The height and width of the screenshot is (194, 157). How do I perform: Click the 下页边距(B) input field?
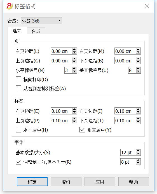tap(125, 61)
